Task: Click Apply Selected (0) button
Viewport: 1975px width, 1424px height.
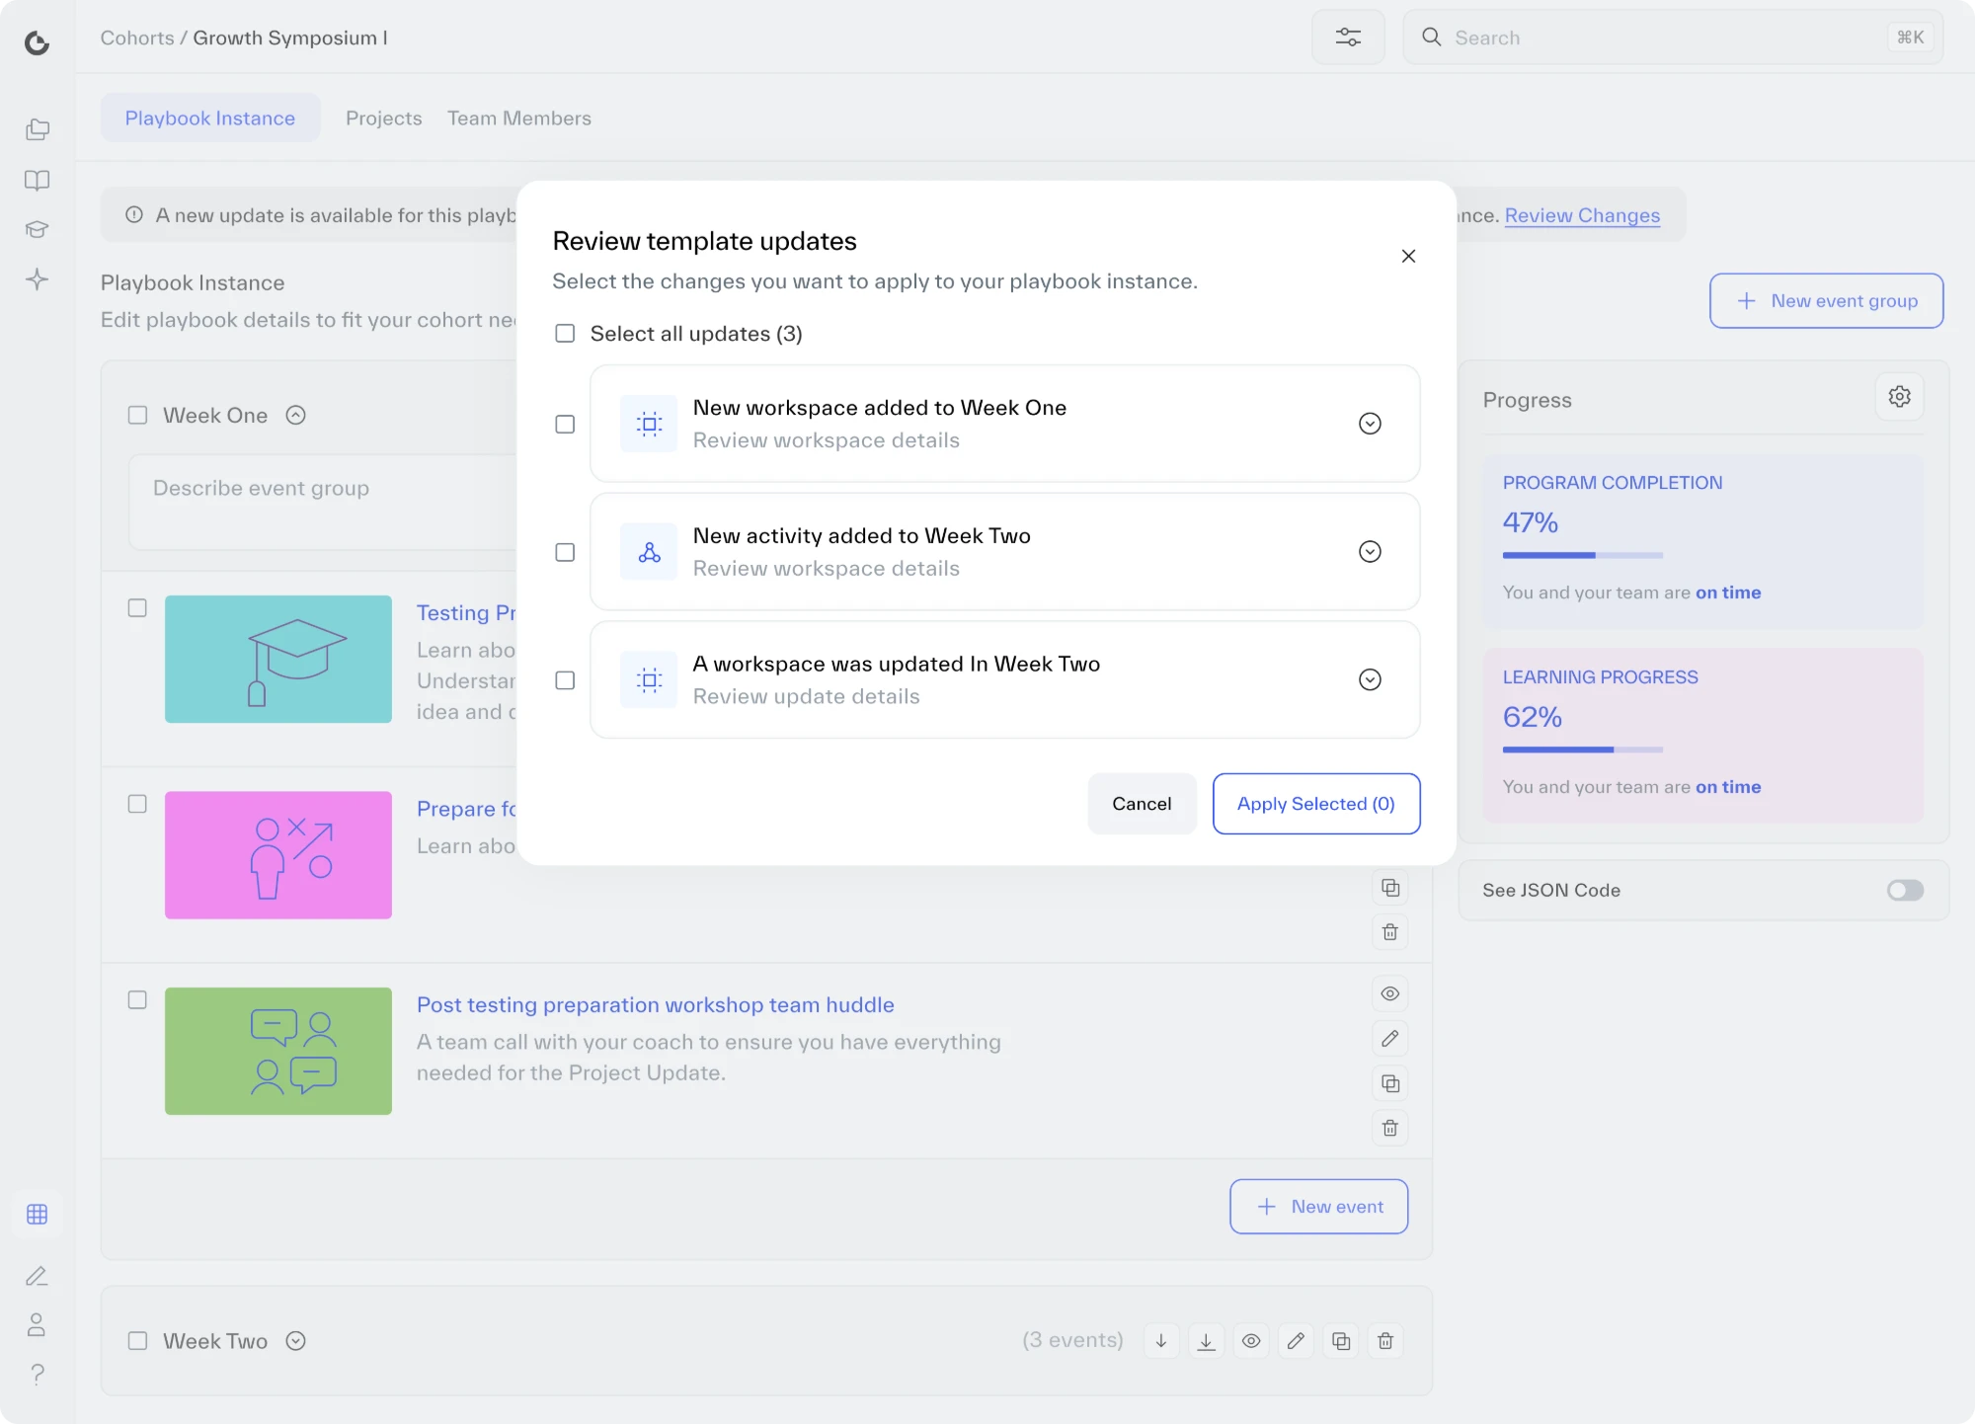Action: 1316,804
